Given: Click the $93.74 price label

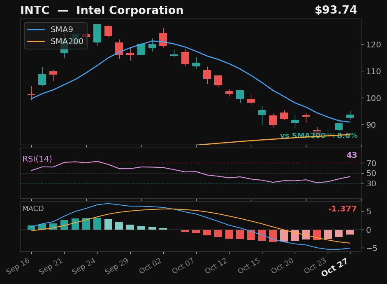Looking at the screenshot, I should pos(336,10).
